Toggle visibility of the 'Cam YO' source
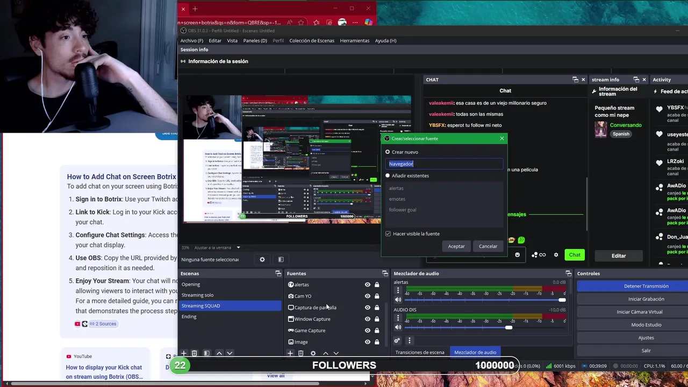This screenshot has width=688, height=387. (368, 296)
